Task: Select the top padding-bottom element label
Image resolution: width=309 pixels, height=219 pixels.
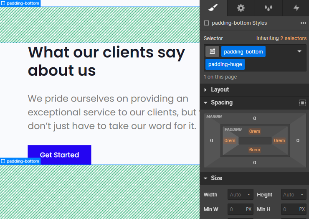Action: (x=20, y=3)
